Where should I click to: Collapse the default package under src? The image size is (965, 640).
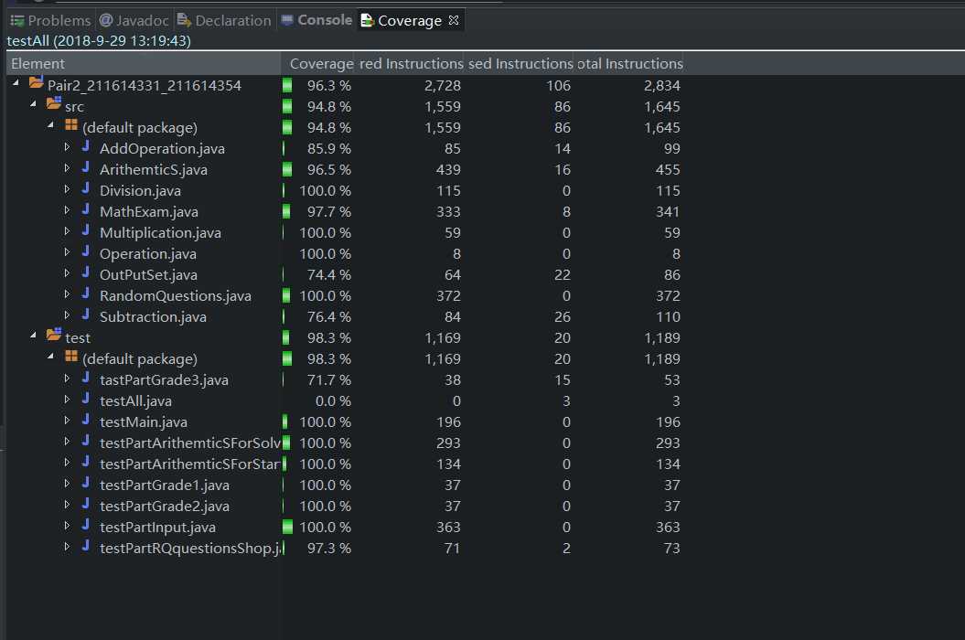point(50,125)
